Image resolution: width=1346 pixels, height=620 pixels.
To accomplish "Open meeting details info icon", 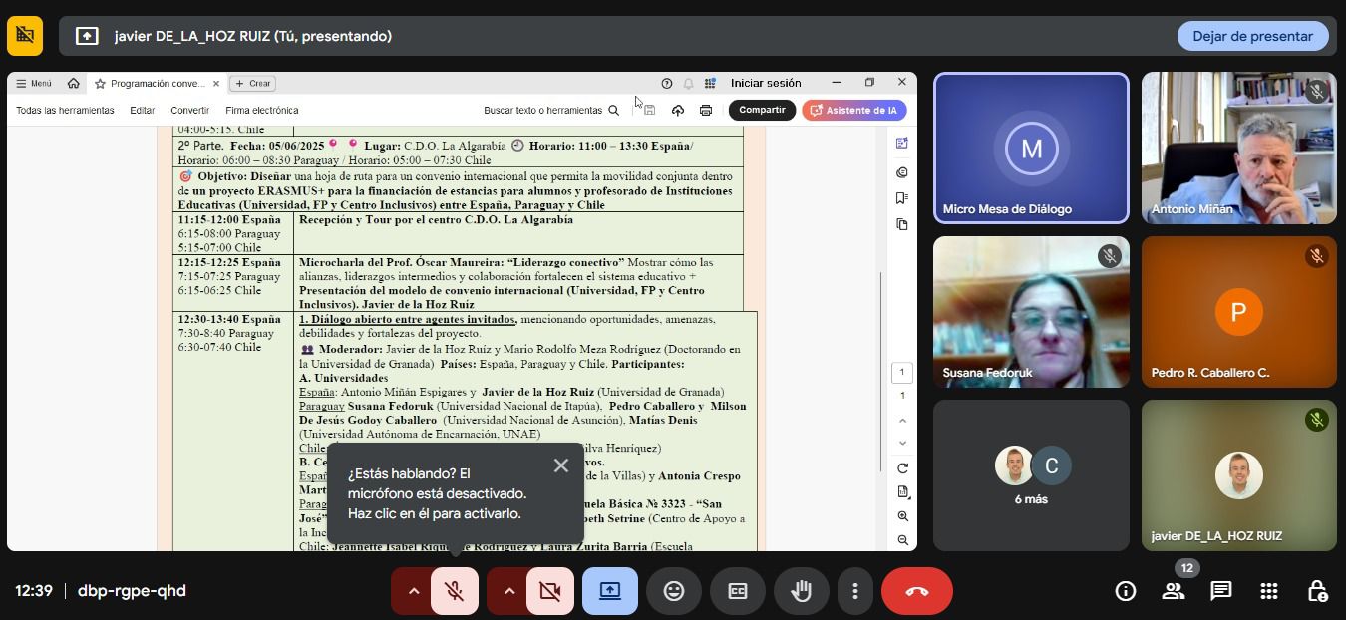I will (x=1126, y=591).
